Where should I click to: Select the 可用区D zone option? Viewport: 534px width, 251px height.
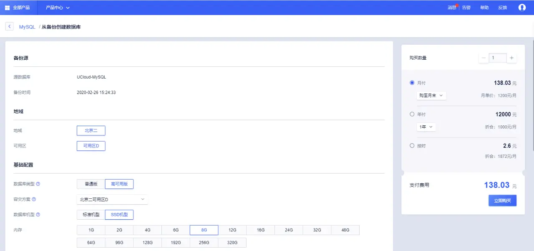click(91, 146)
